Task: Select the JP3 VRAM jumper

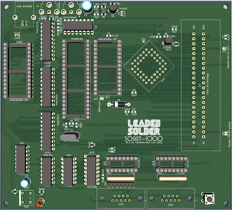Action: [x=102, y=99]
